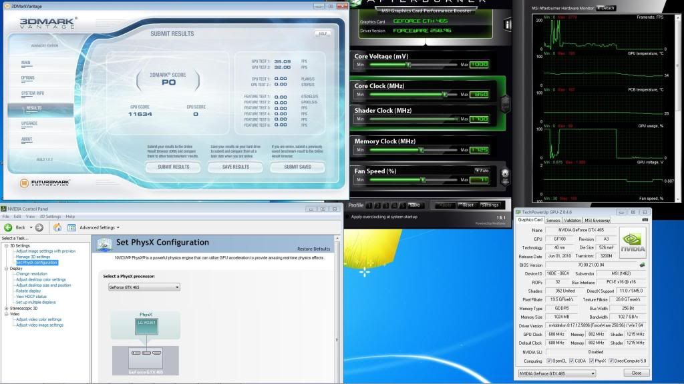Open Change resolution in task tree
Image resolution: width=684 pixels, height=384 pixels.
[x=31, y=274]
